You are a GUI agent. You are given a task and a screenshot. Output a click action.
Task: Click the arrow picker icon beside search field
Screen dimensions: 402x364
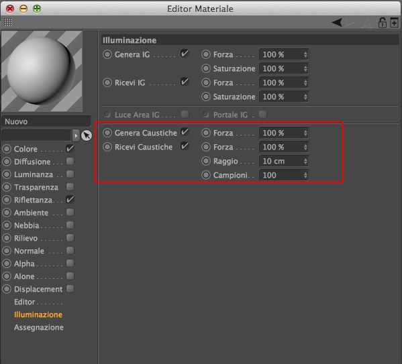coord(87,135)
